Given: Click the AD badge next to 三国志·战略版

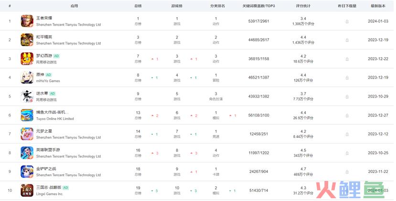Looking at the screenshot, I should [65, 188].
